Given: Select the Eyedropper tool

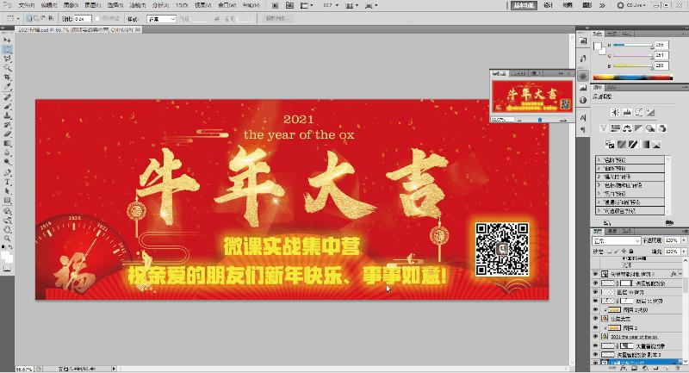Looking at the screenshot, I should pos(7,86).
